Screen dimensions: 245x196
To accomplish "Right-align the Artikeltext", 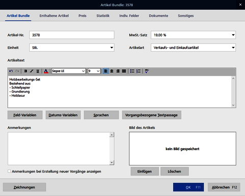I will click(118, 71).
